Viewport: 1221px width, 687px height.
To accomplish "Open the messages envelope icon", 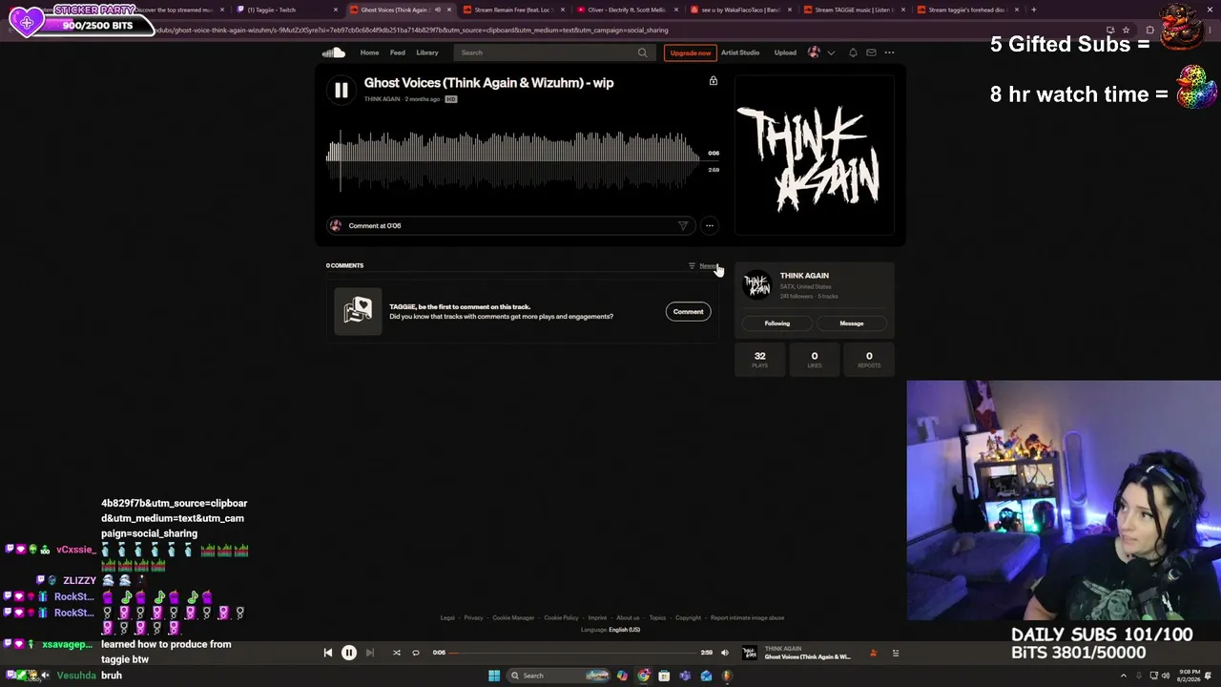I will click(871, 52).
